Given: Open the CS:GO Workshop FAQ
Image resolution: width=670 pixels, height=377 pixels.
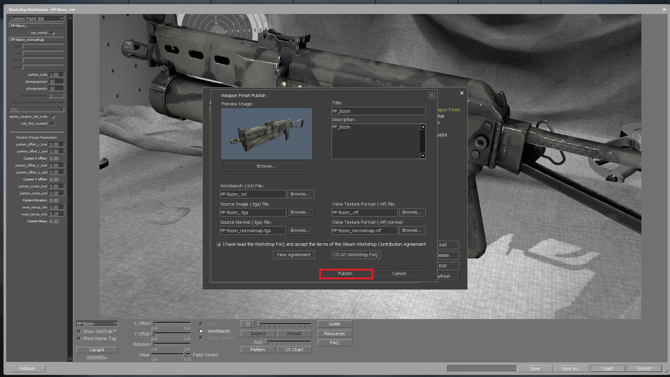Looking at the screenshot, I should click(x=356, y=254).
